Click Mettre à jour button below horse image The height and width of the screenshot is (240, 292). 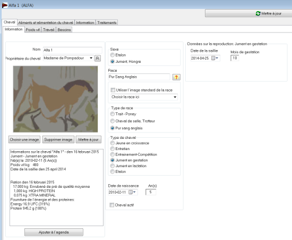(89, 139)
